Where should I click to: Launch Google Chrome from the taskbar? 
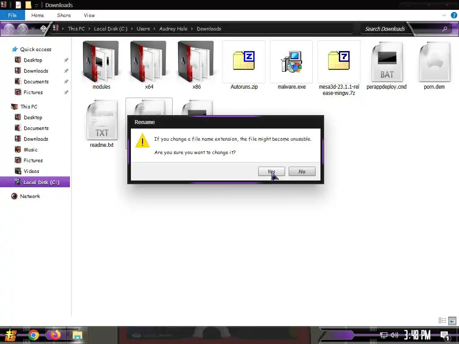33,335
